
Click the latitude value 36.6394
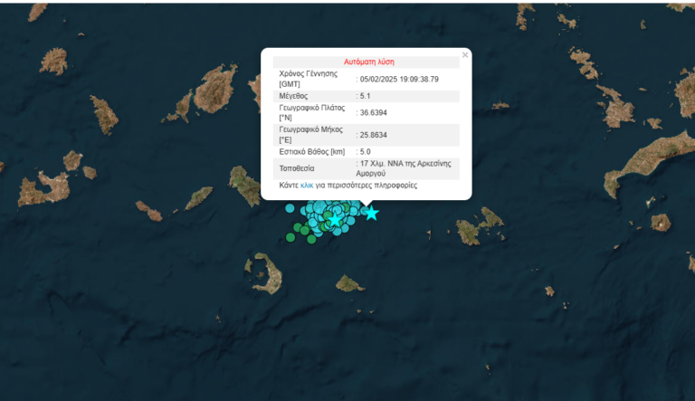(x=373, y=111)
